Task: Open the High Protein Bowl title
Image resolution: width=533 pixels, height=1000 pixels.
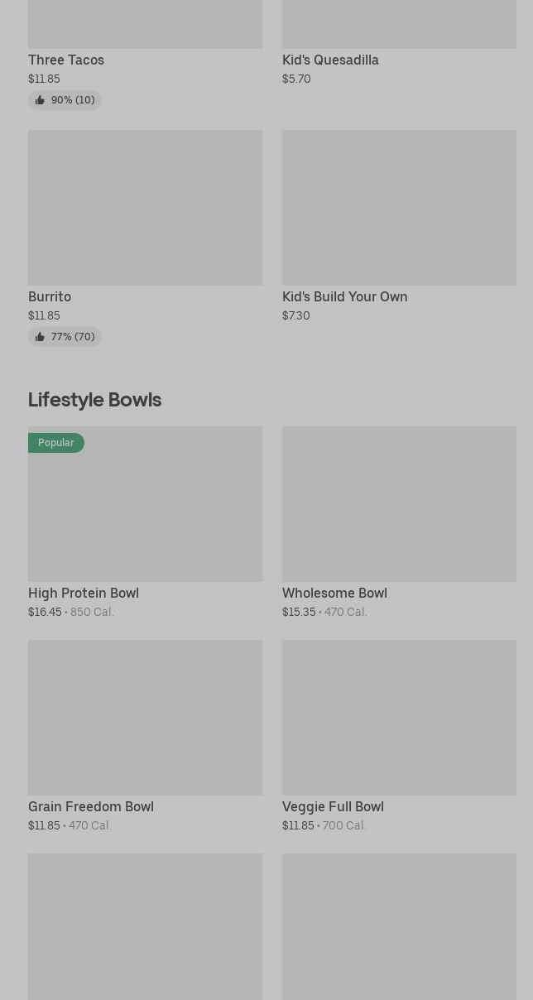Action: pos(84,594)
